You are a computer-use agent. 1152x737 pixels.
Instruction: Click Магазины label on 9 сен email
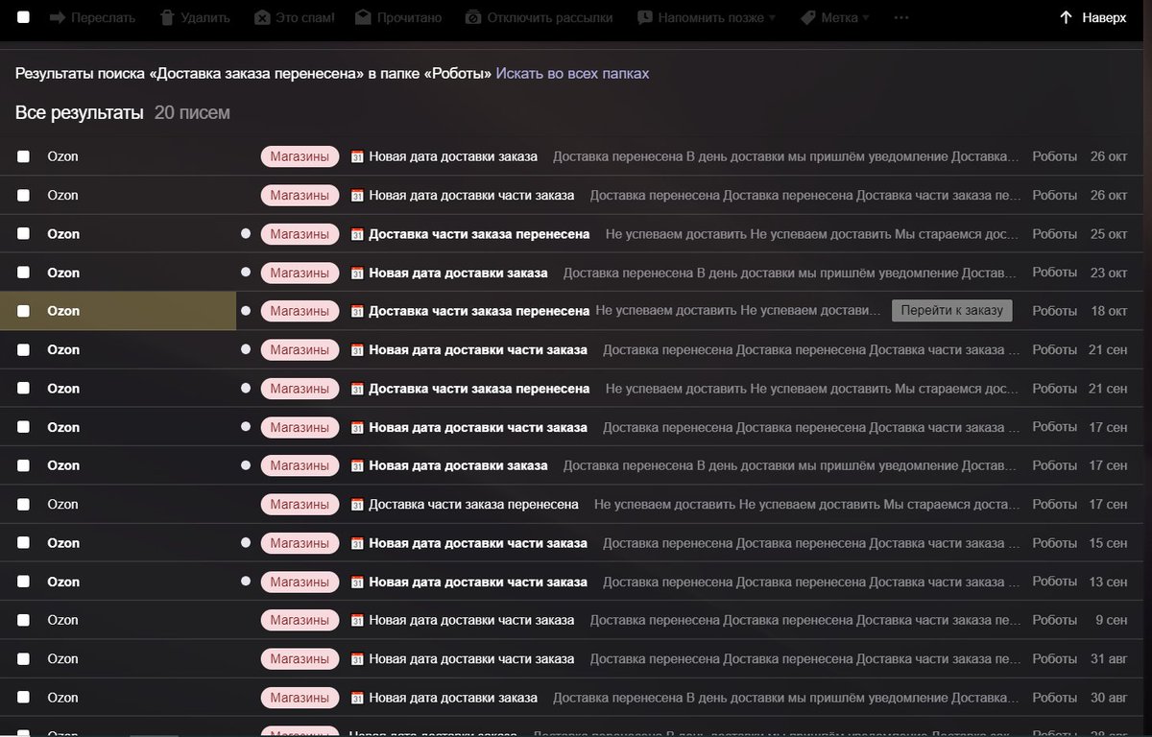pos(300,620)
